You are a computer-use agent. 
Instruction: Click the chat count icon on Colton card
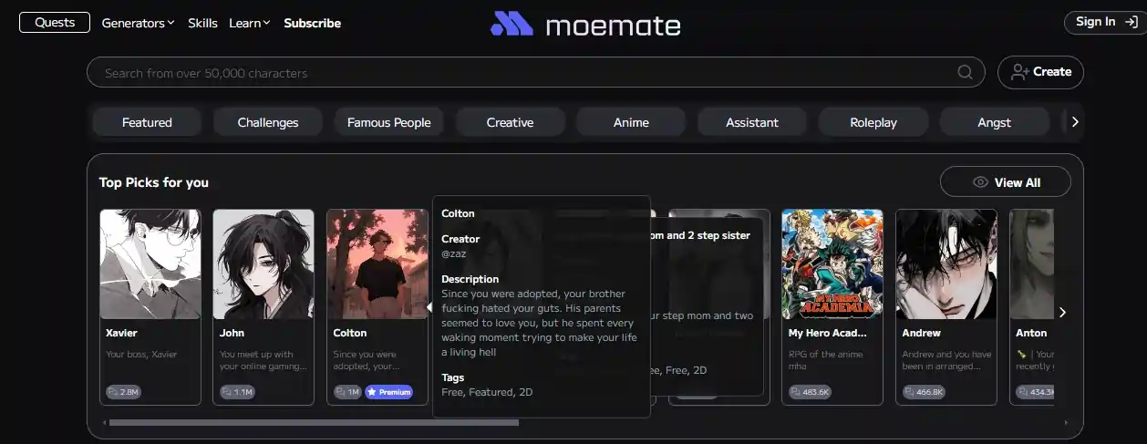pos(341,392)
